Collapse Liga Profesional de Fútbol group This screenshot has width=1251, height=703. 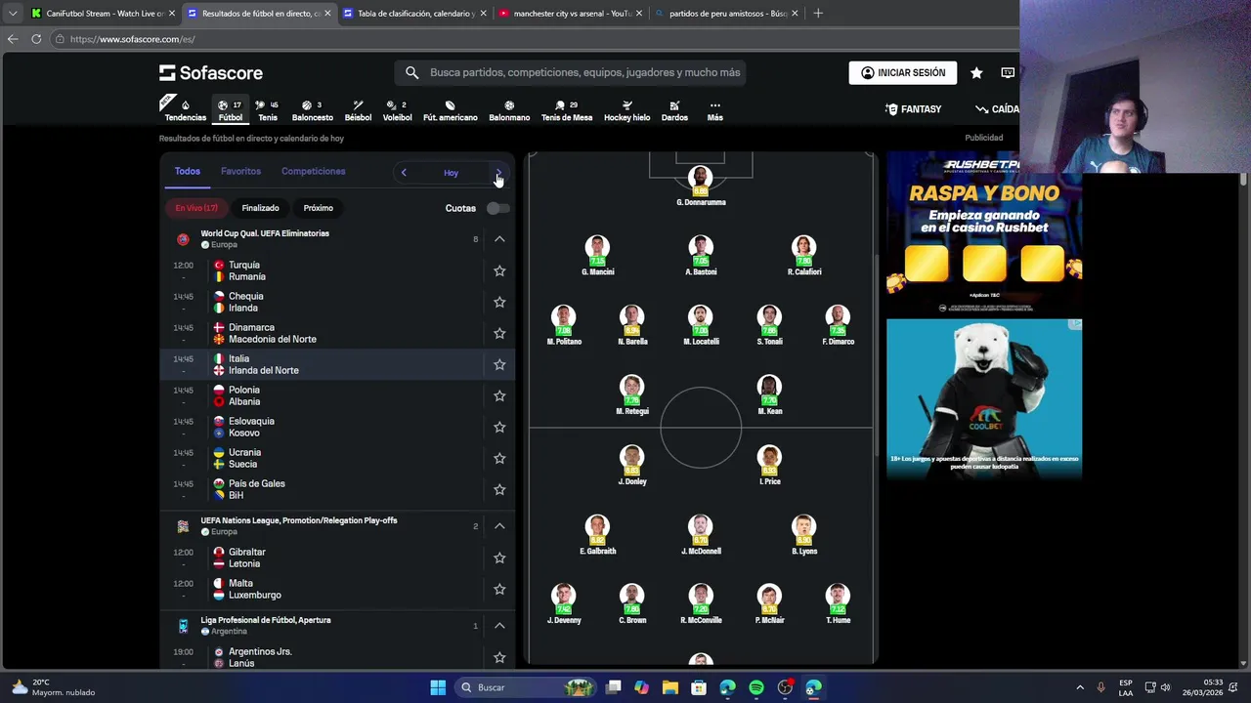pyautogui.click(x=499, y=626)
